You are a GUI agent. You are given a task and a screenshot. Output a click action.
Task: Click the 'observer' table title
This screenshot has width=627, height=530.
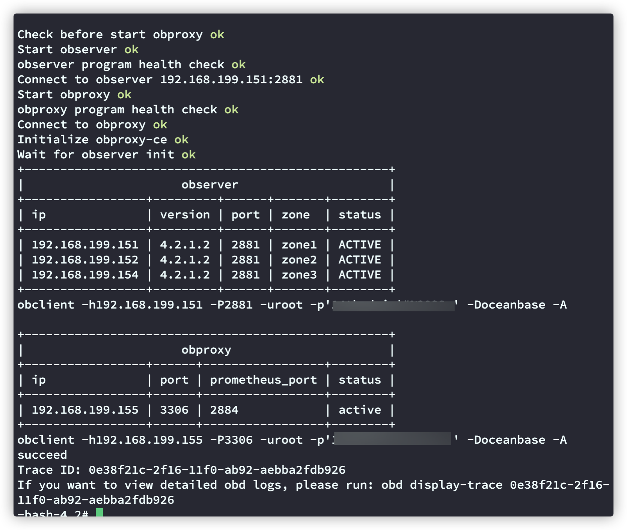tap(210, 185)
